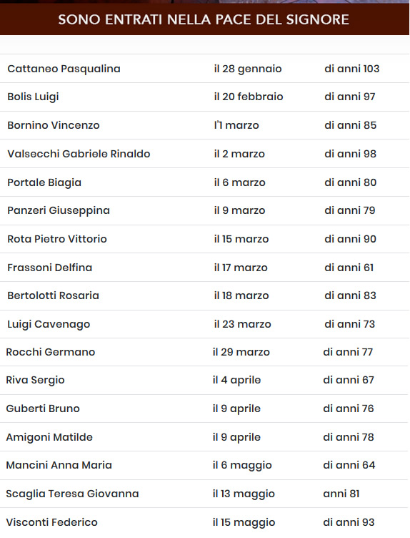Click the Luigi Cavenago name
Viewport: 410px width, 538px height.
click(x=49, y=324)
